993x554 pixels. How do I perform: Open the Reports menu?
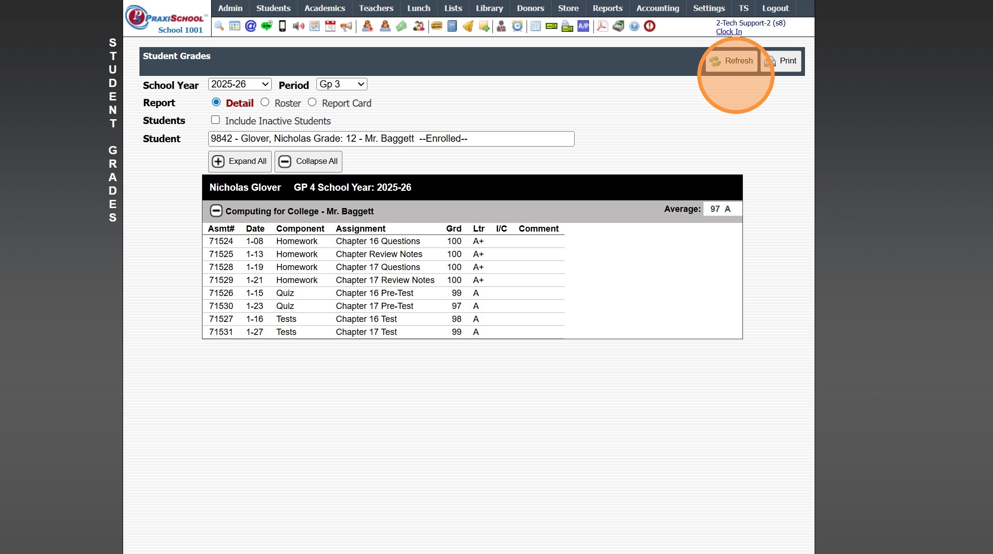[607, 8]
